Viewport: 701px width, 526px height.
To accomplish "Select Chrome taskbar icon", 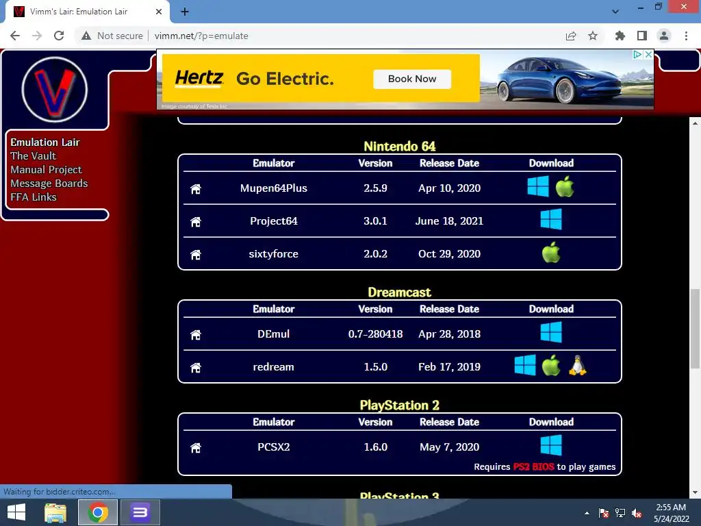I will coord(97,512).
